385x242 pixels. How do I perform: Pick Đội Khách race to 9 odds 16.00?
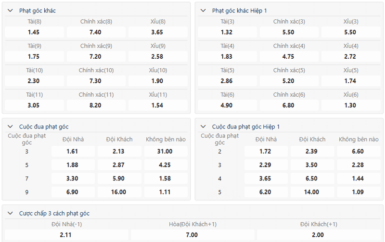[x=118, y=192]
